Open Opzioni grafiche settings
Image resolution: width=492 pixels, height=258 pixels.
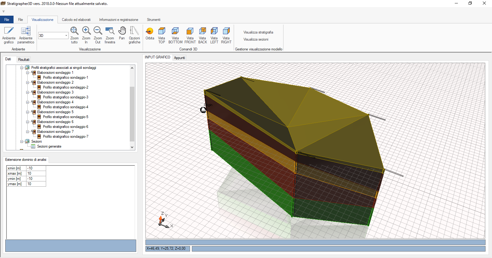(x=134, y=35)
